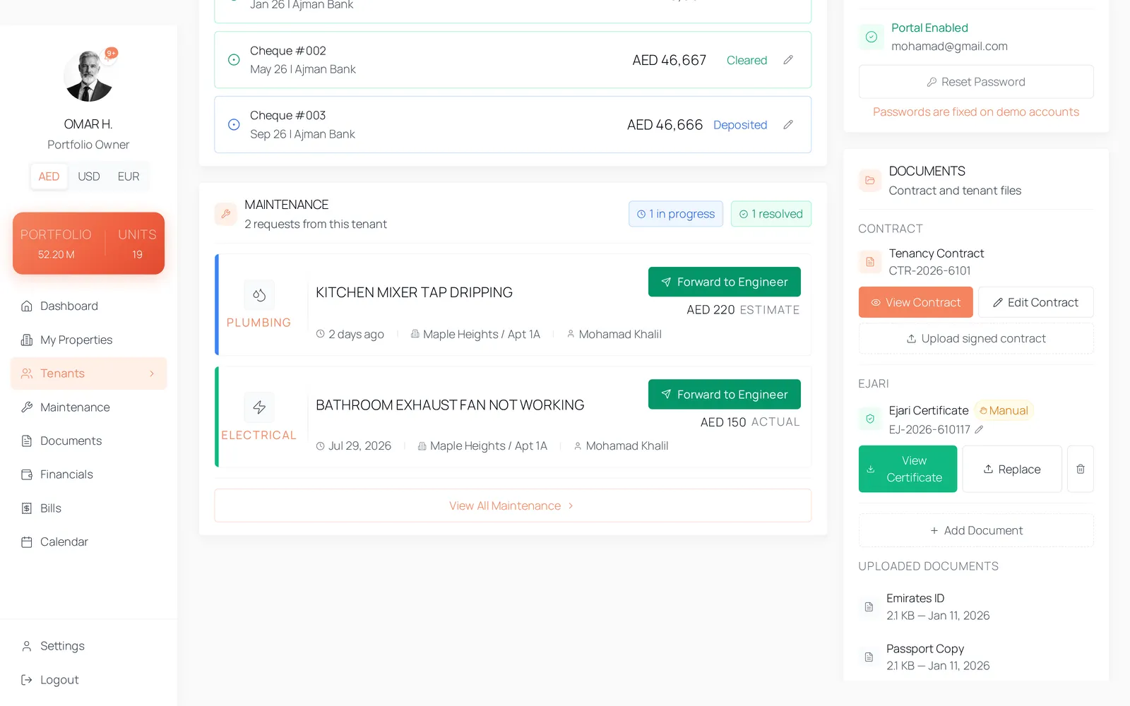Open View All Maintenance link
1130x706 pixels.
[513, 505]
